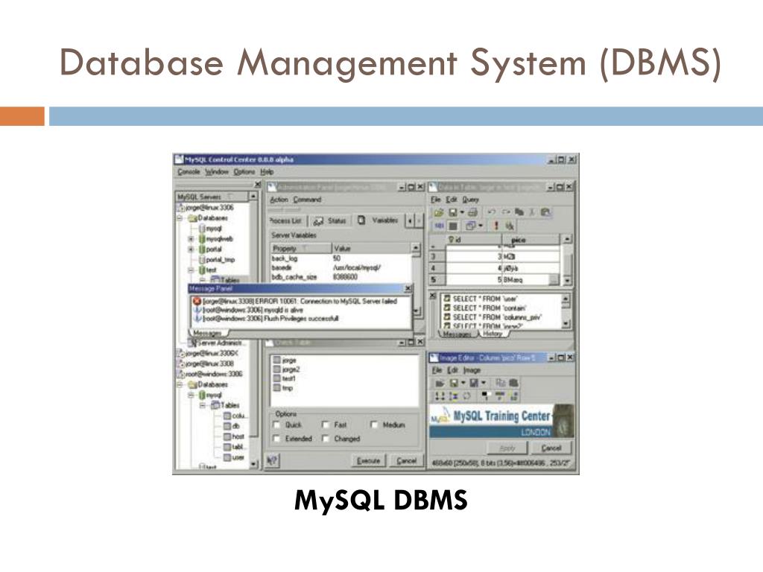Select the root@windows:3306 server

209,374
